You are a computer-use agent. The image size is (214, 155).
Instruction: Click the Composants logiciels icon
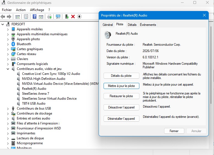click(13, 64)
